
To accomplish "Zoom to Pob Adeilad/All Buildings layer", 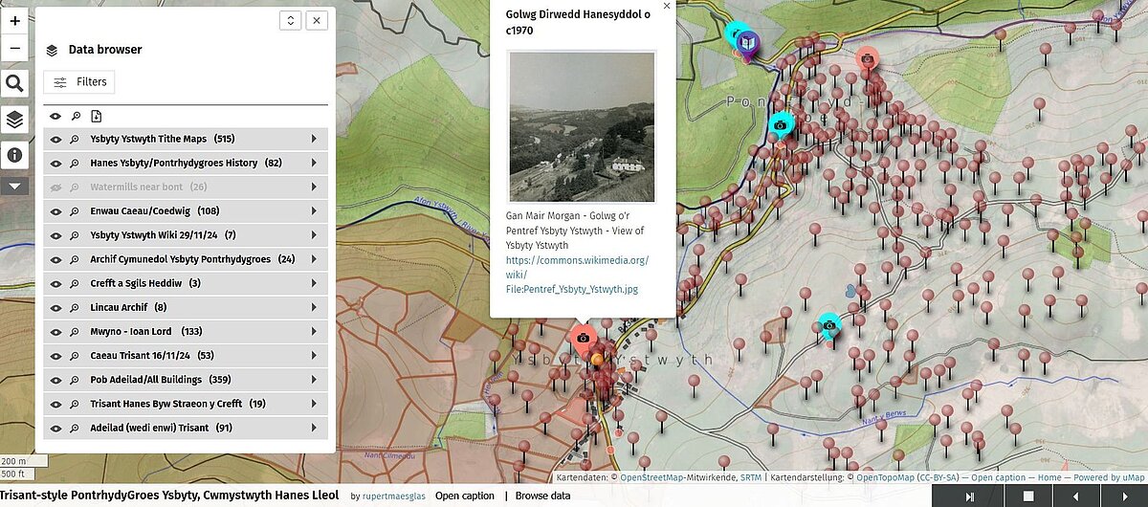I will pyautogui.click(x=75, y=380).
